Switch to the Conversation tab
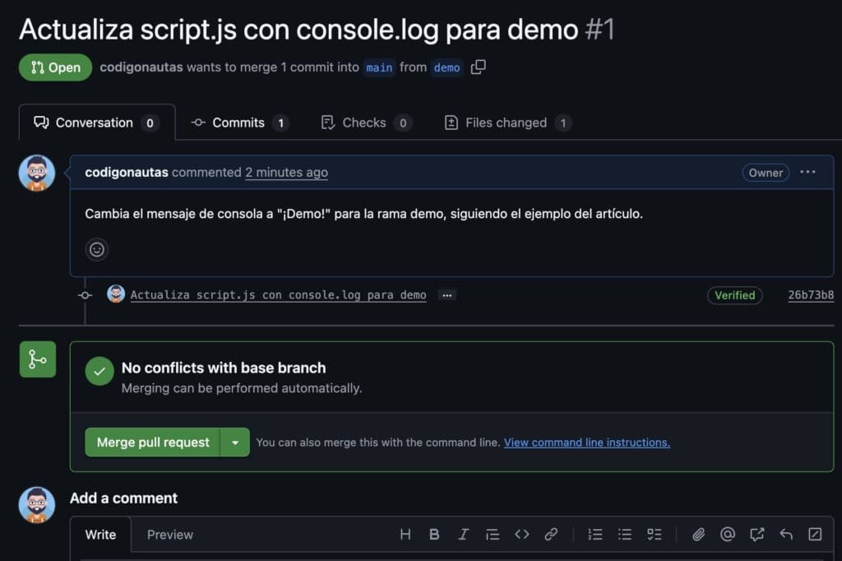842x561 pixels. point(97,123)
